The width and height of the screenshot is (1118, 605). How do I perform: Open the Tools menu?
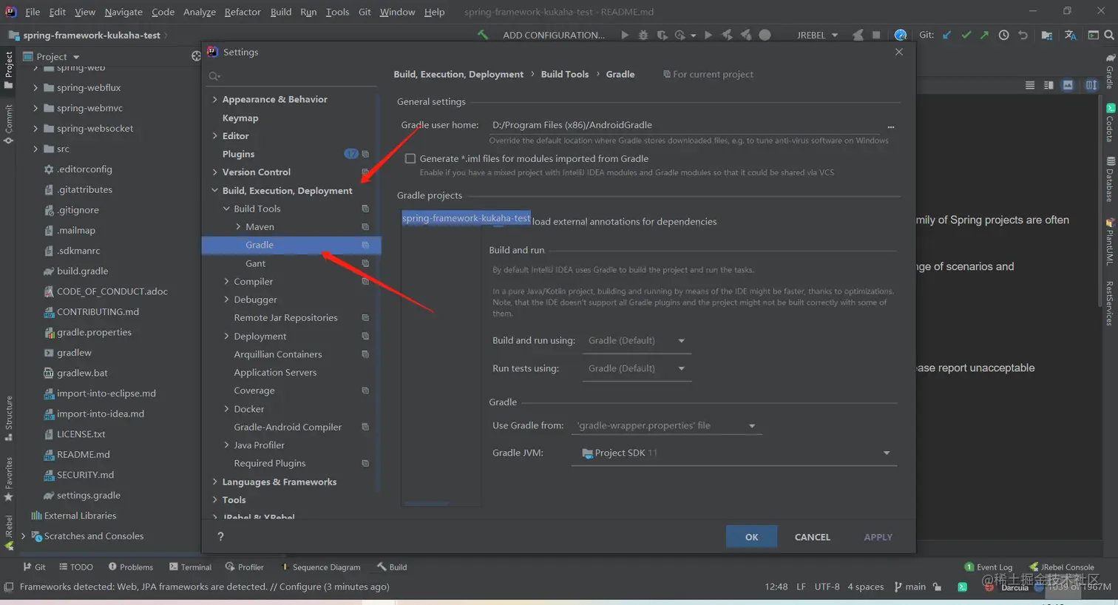337,12
